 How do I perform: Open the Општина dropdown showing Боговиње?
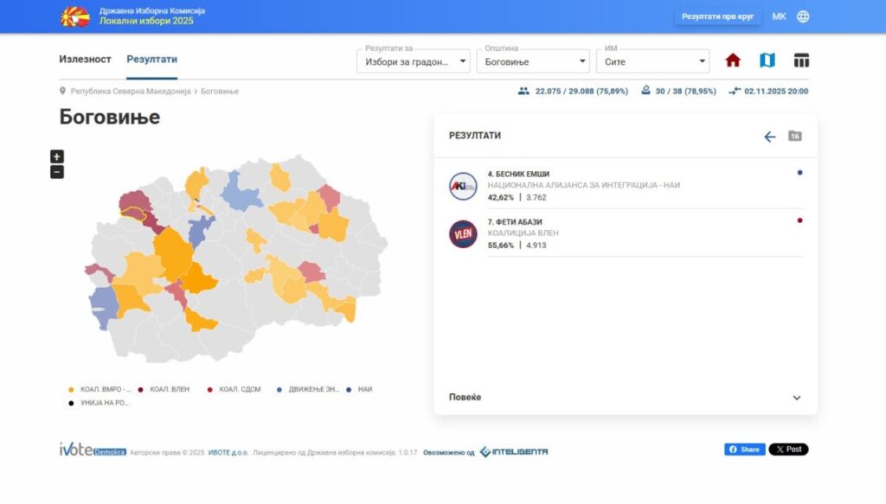pyautogui.click(x=533, y=61)
